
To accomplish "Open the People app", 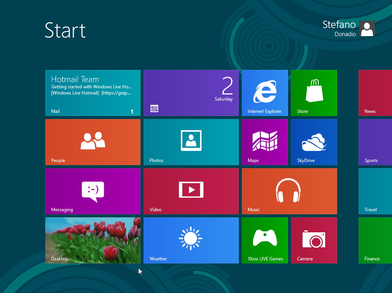I will [x=93, y=142].
